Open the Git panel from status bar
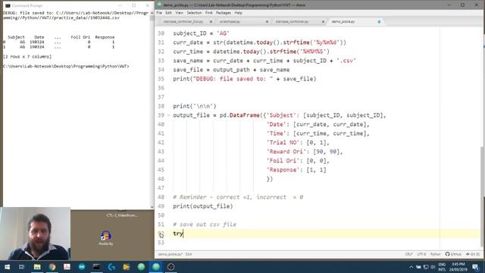This screenshot has width=485, height=273. click(473, 254)
